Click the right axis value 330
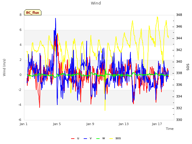This screenshot has width=192, height=144. (179, 120)
